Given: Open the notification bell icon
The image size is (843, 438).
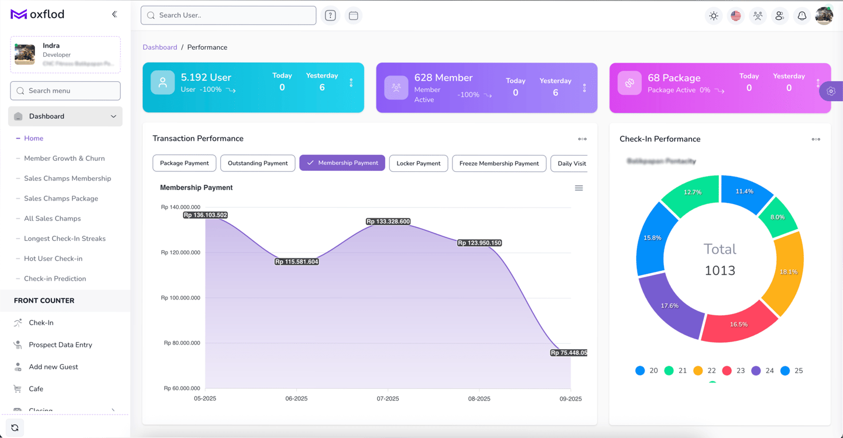Looking at the screenshot, I should pos(802,16).
